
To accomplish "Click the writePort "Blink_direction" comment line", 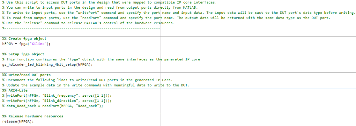I will (57, 100).
